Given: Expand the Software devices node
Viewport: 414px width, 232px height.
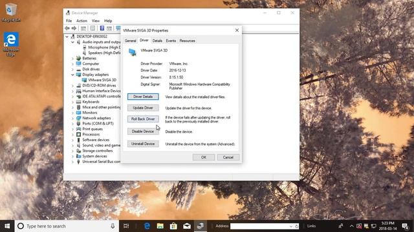Looking at the screenshot, I should 72,140.
